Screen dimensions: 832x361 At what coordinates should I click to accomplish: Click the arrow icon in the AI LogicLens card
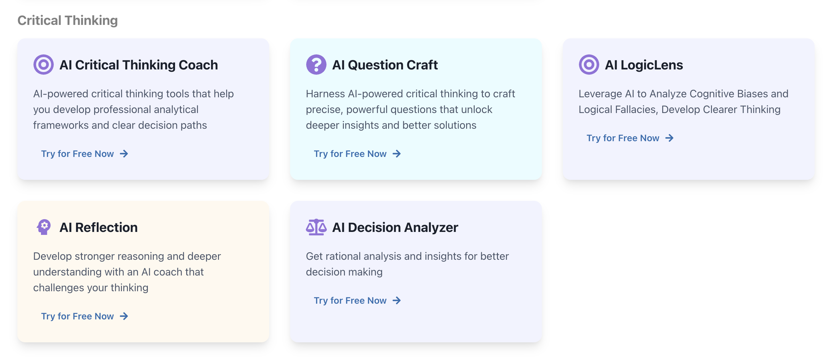[x=669, y=138]
